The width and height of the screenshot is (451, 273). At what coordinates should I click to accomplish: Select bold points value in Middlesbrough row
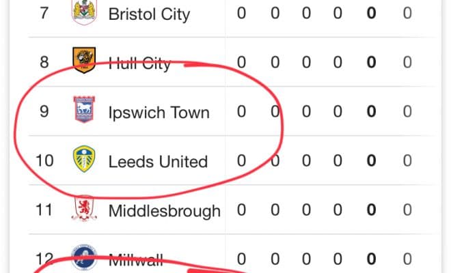click(371, 210)
